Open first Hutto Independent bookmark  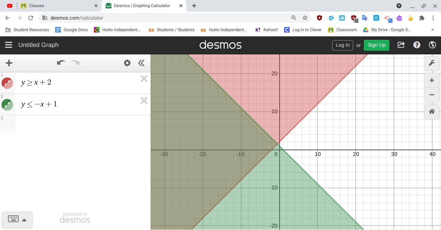[x=117, y=30]
